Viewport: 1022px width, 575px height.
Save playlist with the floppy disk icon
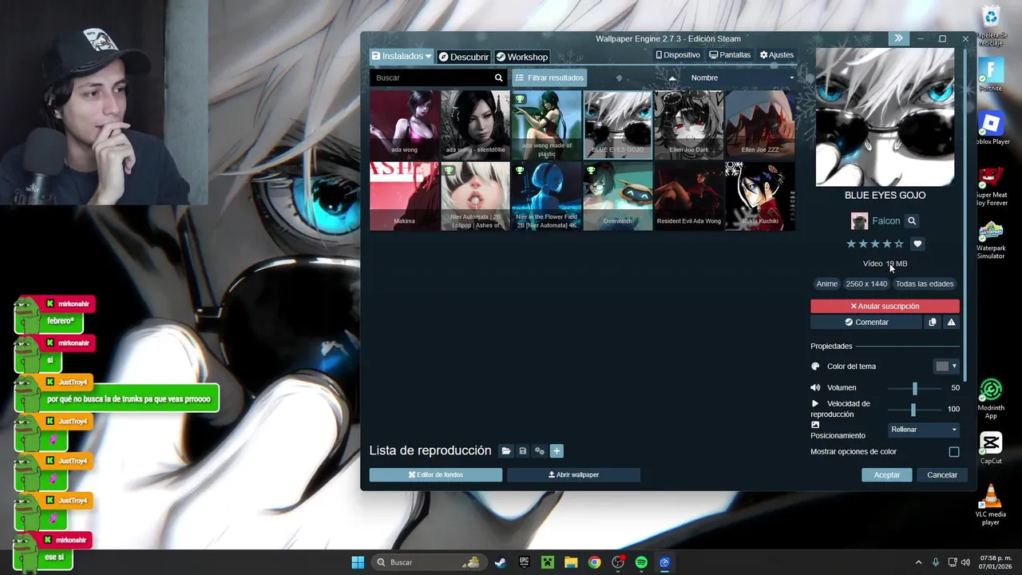tap(523, 451)
